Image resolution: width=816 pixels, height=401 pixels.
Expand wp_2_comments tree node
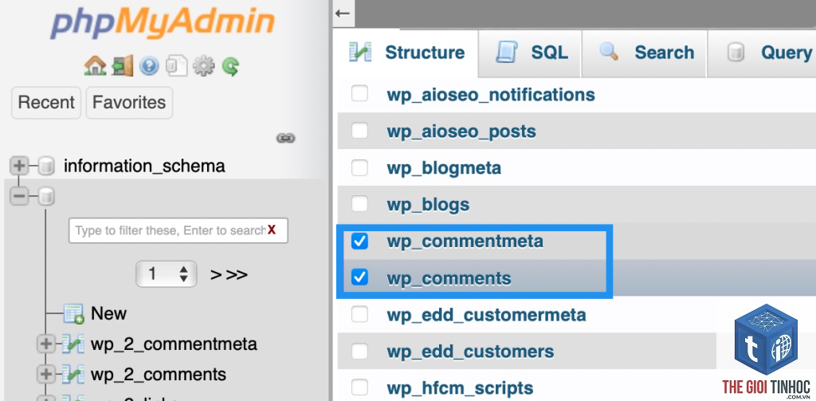(x=46, y=375)
